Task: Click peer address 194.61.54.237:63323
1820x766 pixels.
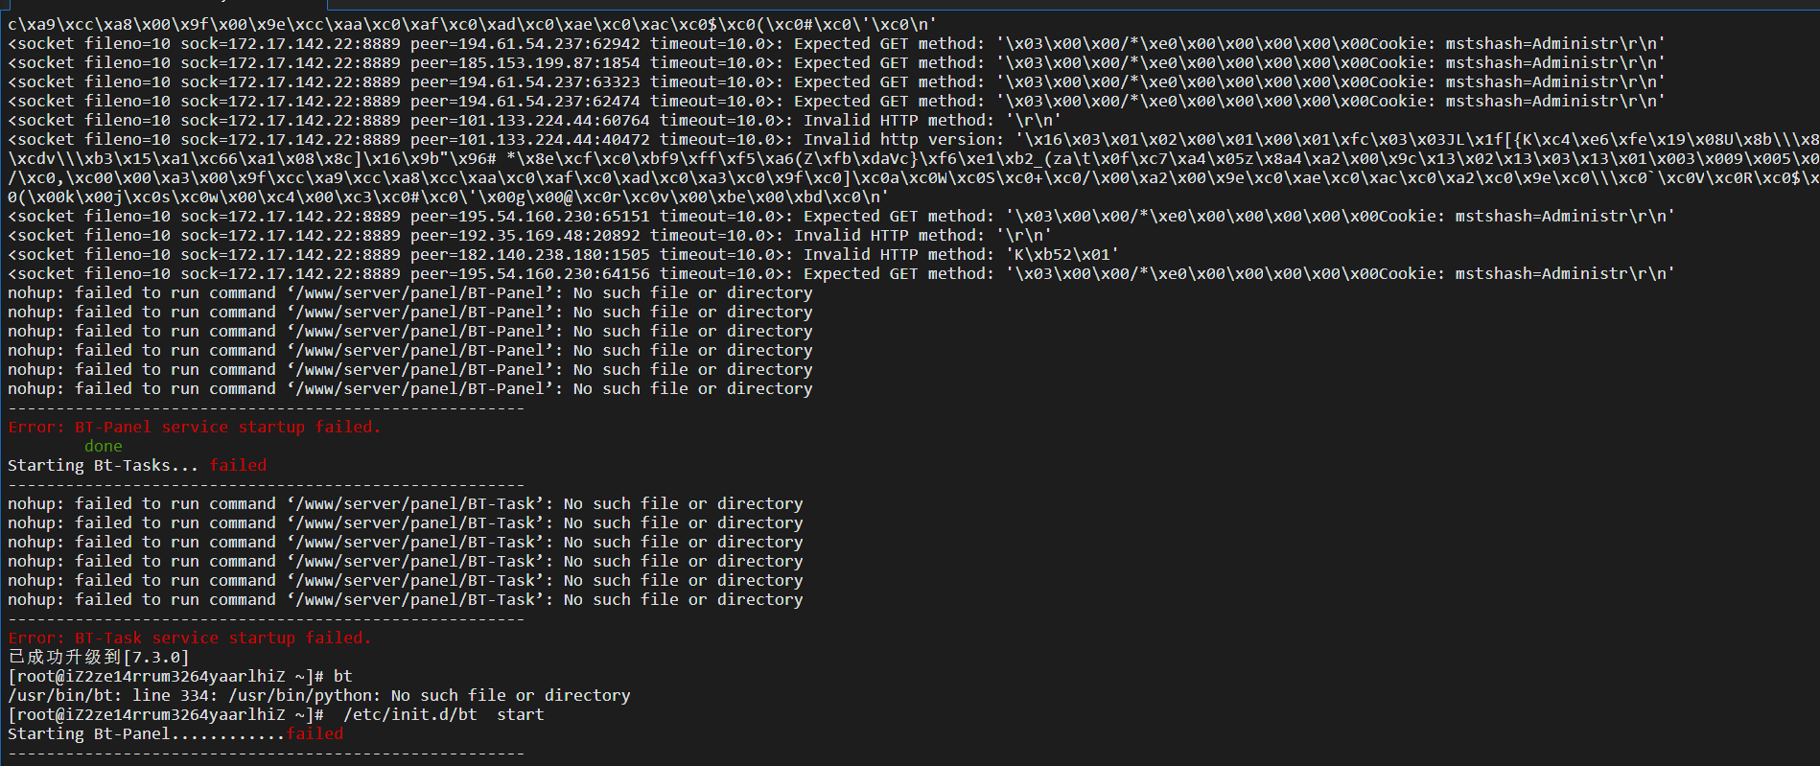Action: click(x=525, y=81)
